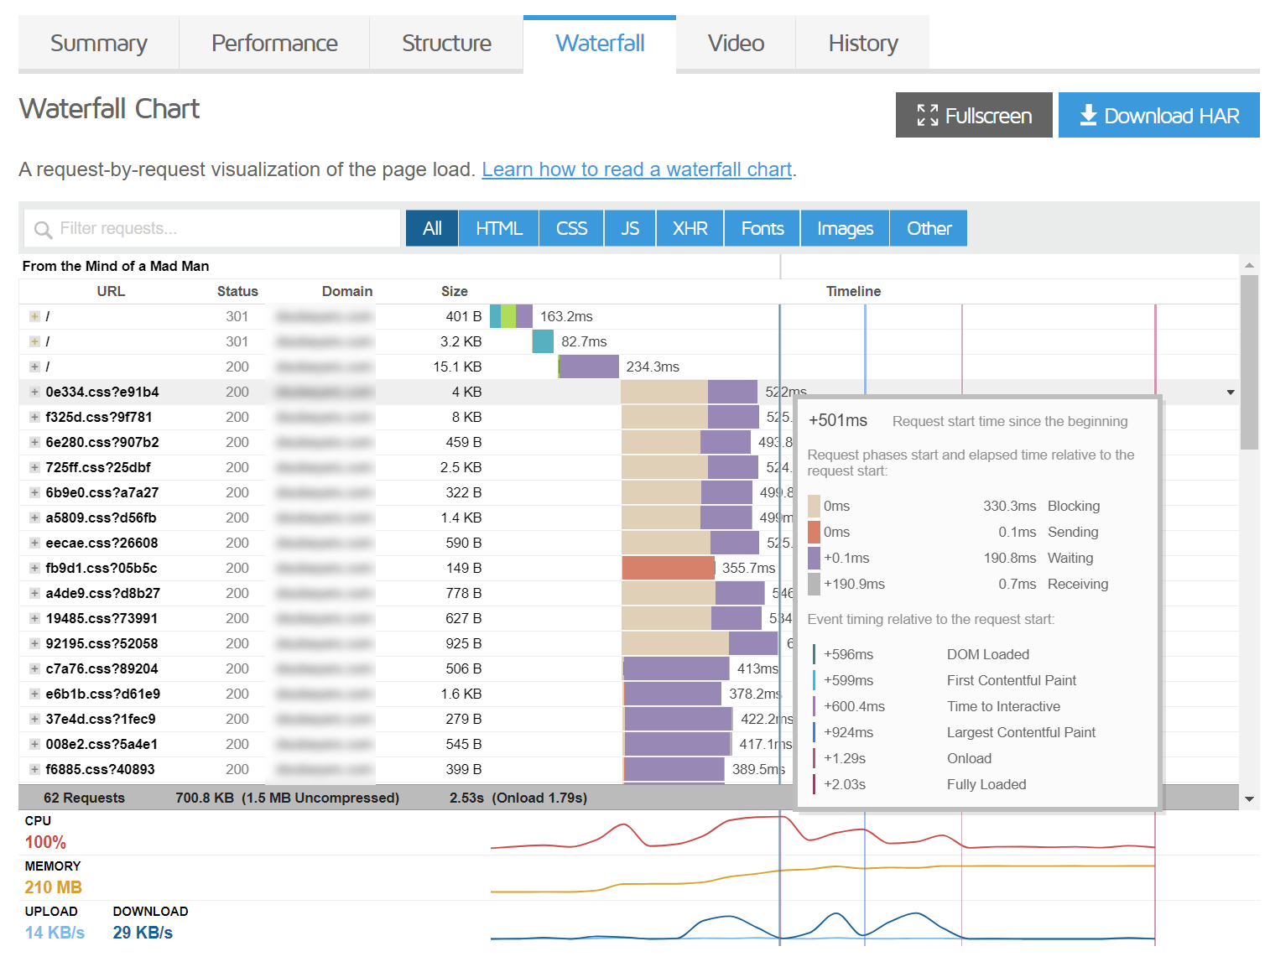This screenshot has height=962, width=1270.
Task: Click the scroll up arrow of waterfall
Action: (1249, 265)
